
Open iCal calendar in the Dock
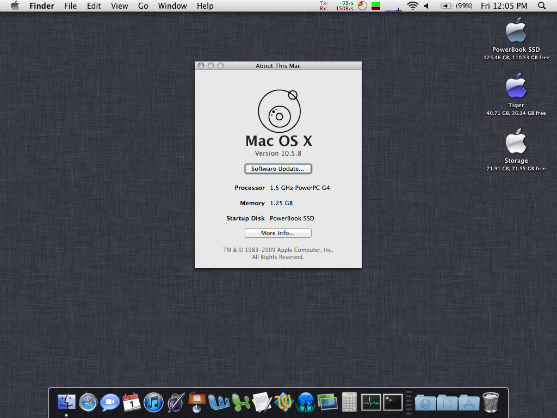tap(132, 402)
